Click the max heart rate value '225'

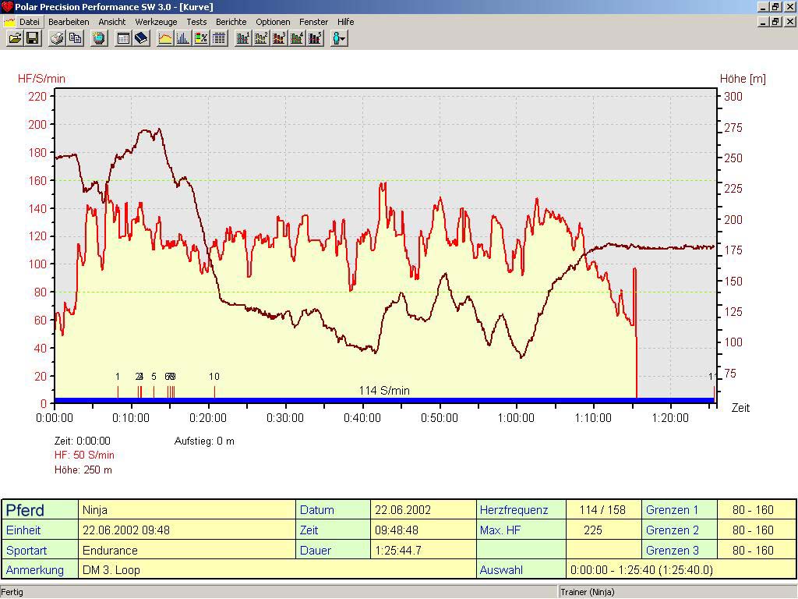pyautogui.click(x=593, y=530)
